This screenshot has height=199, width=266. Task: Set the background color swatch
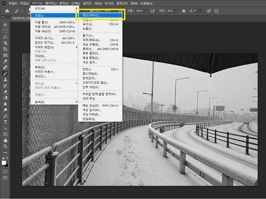click(x=7, y=165)
